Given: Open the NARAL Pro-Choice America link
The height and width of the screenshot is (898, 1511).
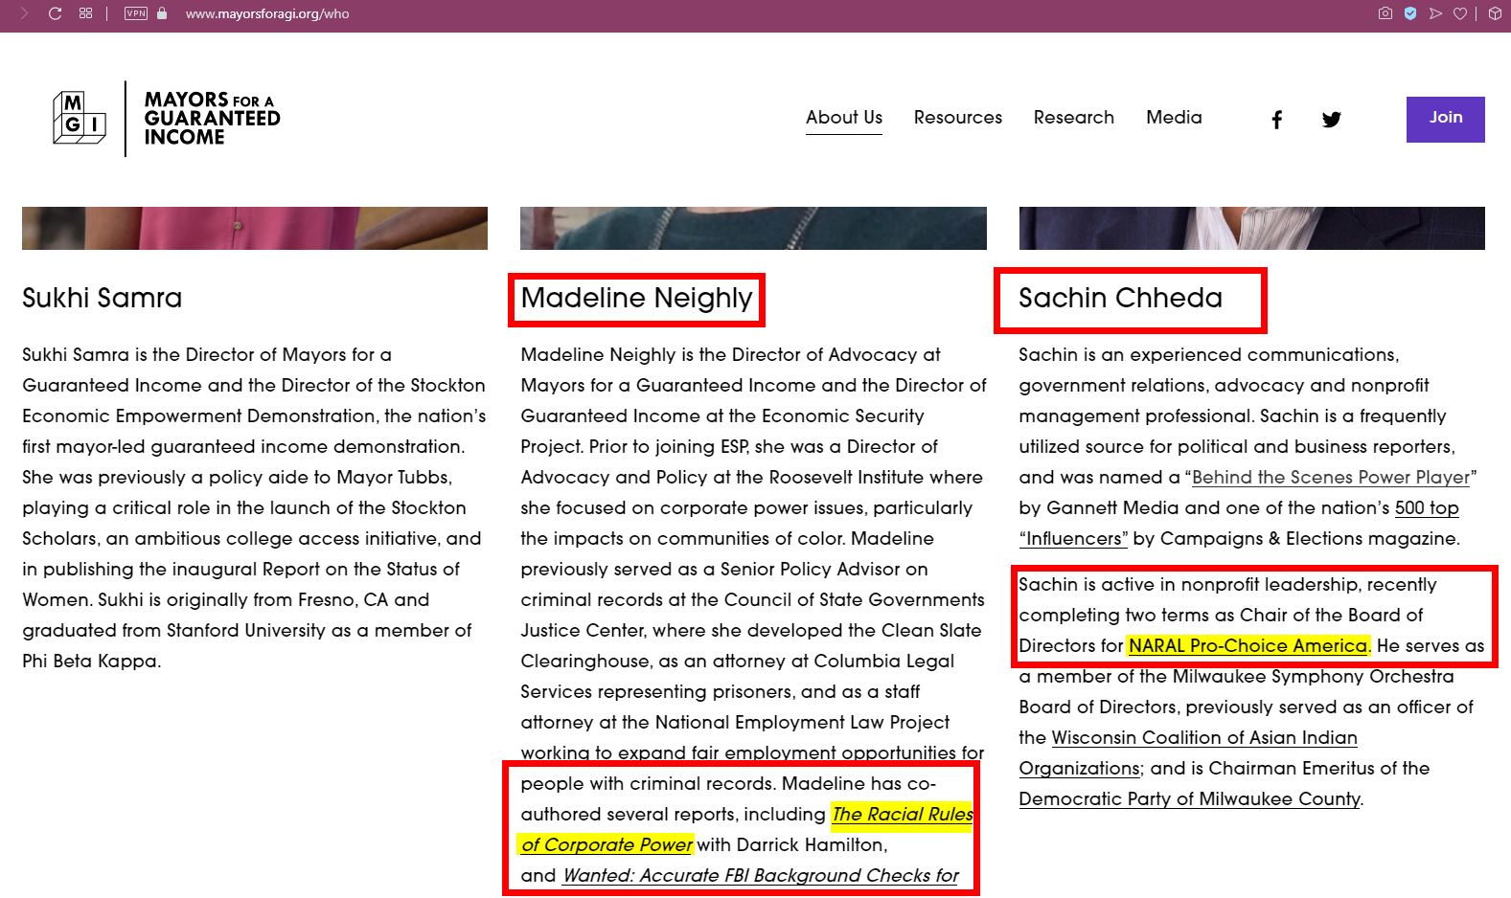Looking at the screenshot, I should pos(1248,645).
